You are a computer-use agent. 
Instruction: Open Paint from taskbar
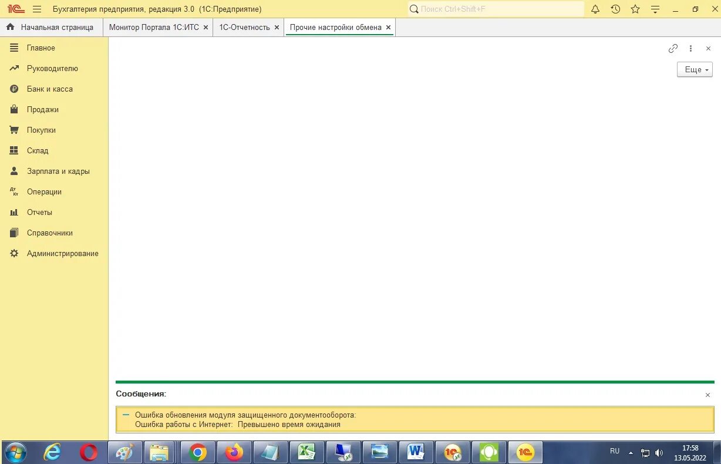point(125,452)
